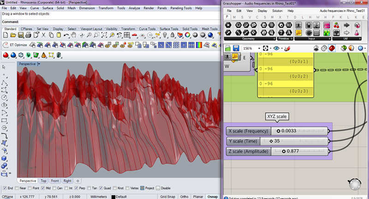Viewport: 369px width, 199px height.
Task: Cut selection with scissors icon
Action: (x=43, y=36)
